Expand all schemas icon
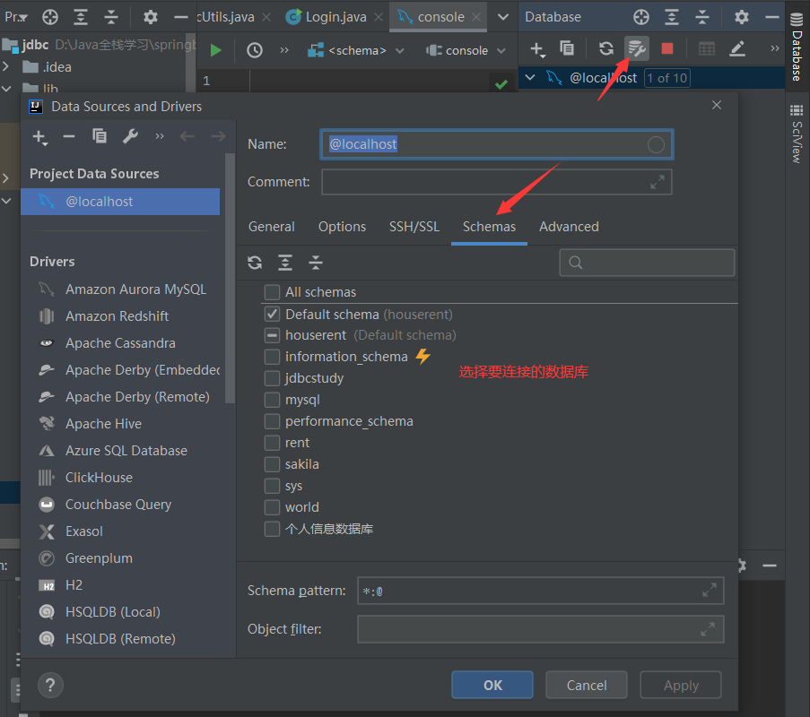 pyautogui.click(x=285, y=263)
